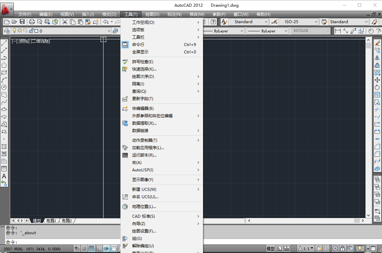Launch the Table creation tool
Viewport: 382px width, 253px height.
pos(4,169)
